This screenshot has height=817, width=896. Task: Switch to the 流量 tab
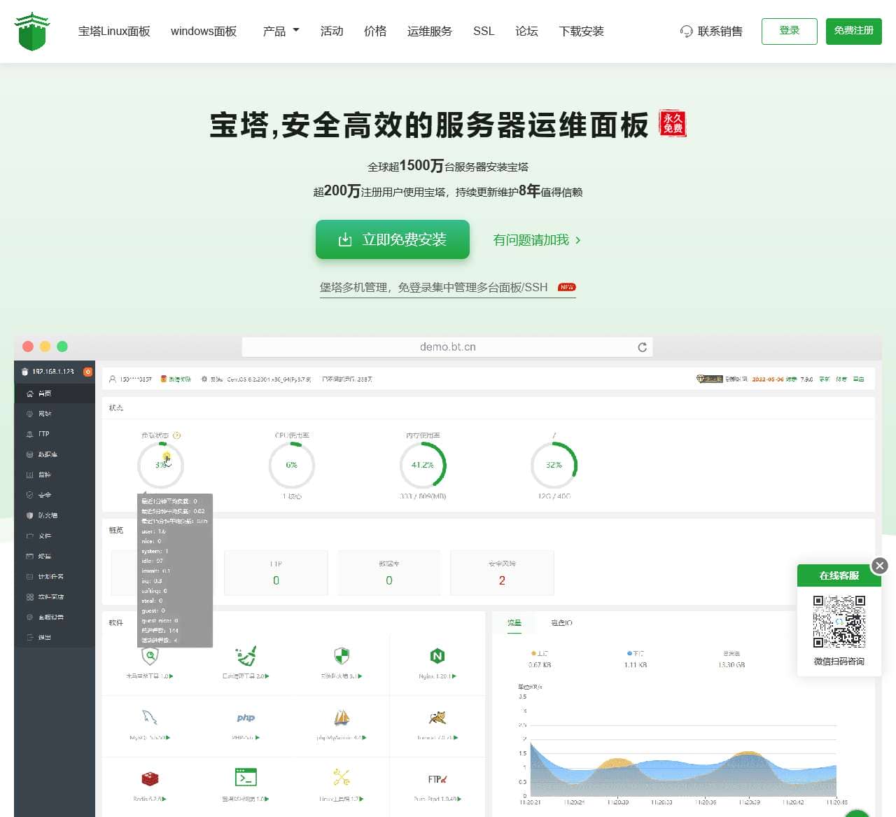coord(514,622)
